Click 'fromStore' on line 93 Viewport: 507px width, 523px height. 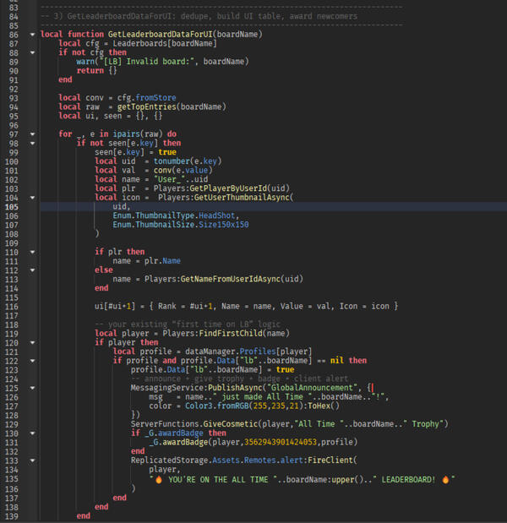pyautogui.click(x=155, y=98)
